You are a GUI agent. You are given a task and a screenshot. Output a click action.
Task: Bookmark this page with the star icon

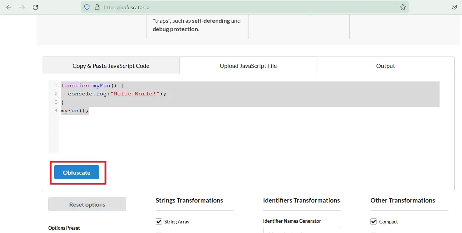click(402, 7)
